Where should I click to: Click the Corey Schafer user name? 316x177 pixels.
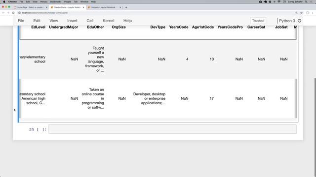tap(295, 1)
